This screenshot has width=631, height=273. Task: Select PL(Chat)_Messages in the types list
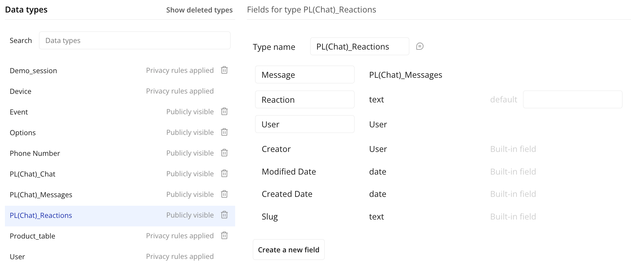pos(41,195)
